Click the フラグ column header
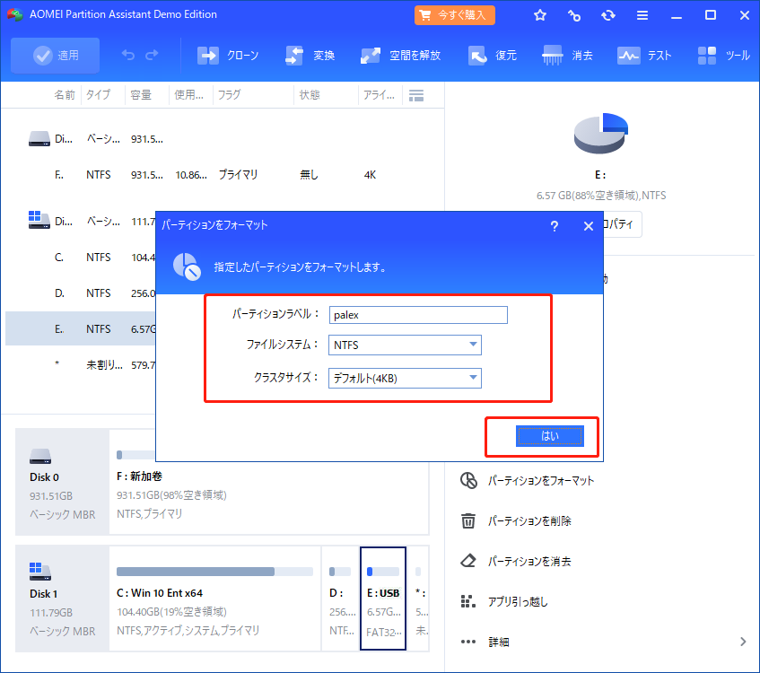Screen dimensions: 760x673 click(230, 95)
